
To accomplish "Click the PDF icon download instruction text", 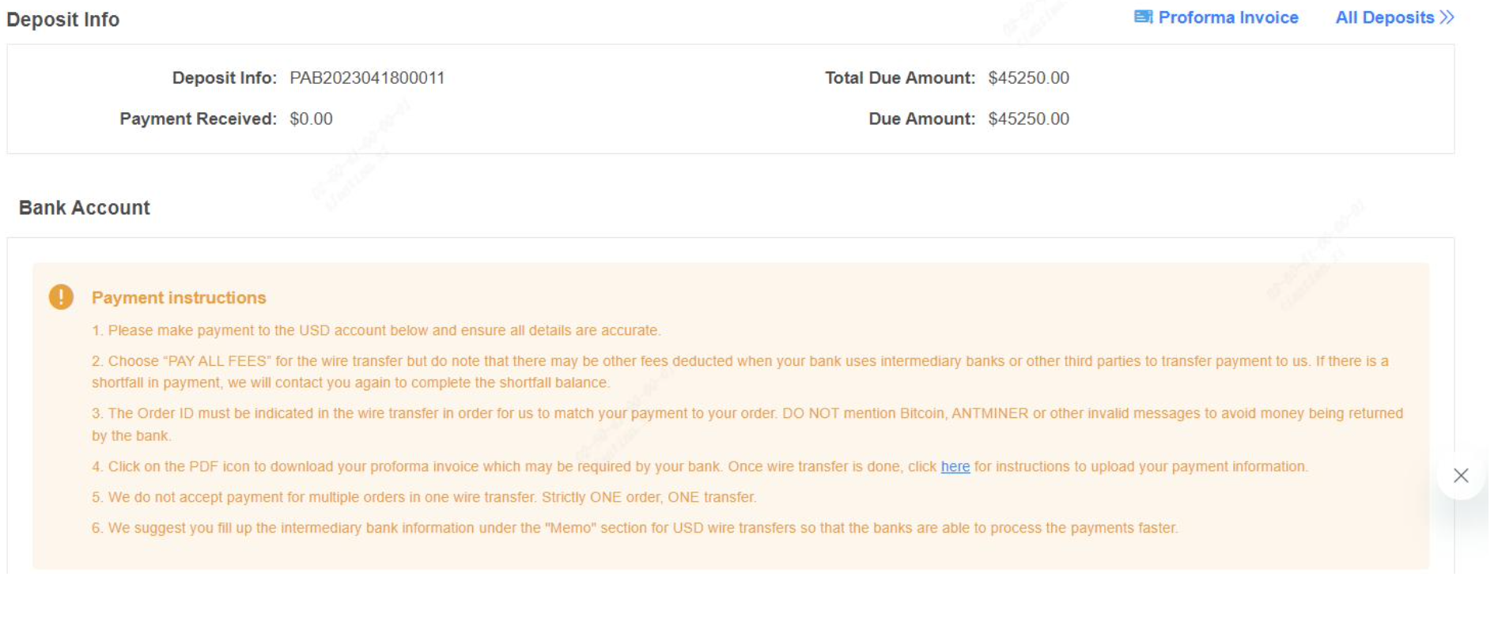I will [x=700, y=467].
